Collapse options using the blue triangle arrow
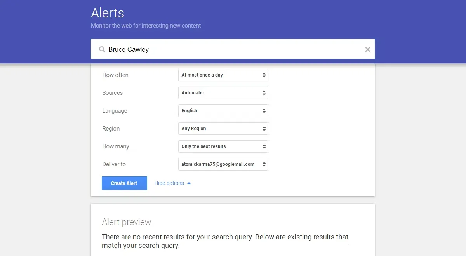 pyautogui.click(x=189, y=183)
